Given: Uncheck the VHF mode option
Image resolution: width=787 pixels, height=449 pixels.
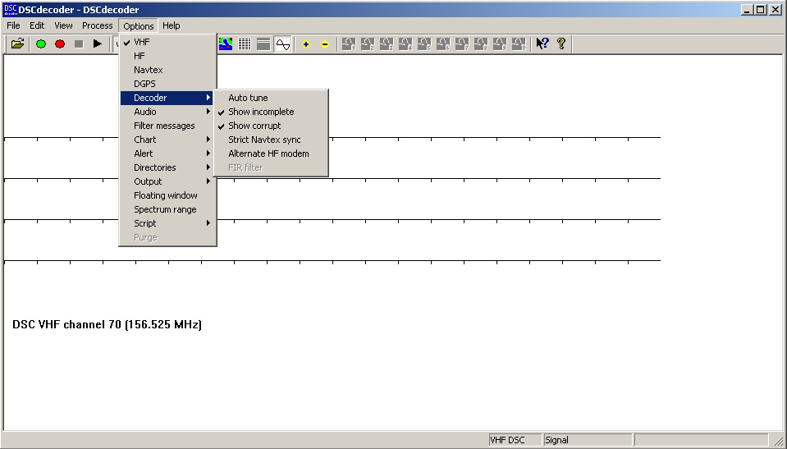Looking at the screenshot, I should [x=167, y=42].
